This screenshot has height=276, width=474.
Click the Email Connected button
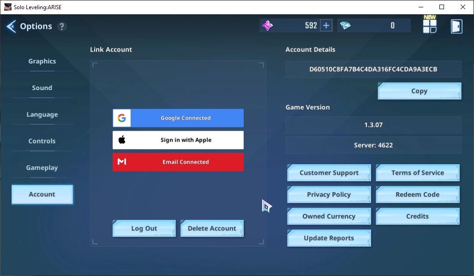(x=178, y=162)
